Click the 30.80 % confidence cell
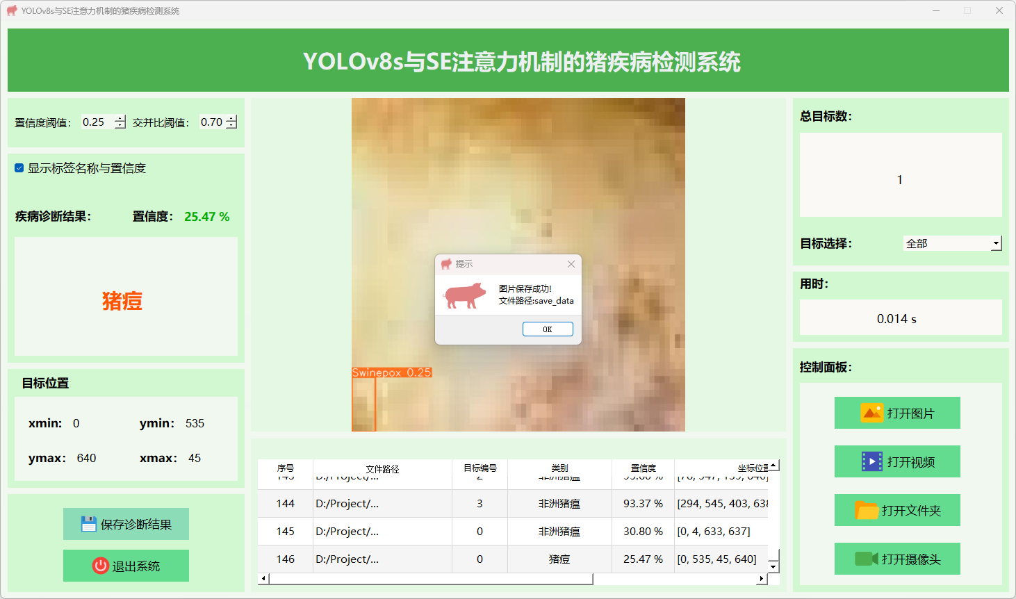The height and width of the screenshot is (599, 1016). (643, 531)
